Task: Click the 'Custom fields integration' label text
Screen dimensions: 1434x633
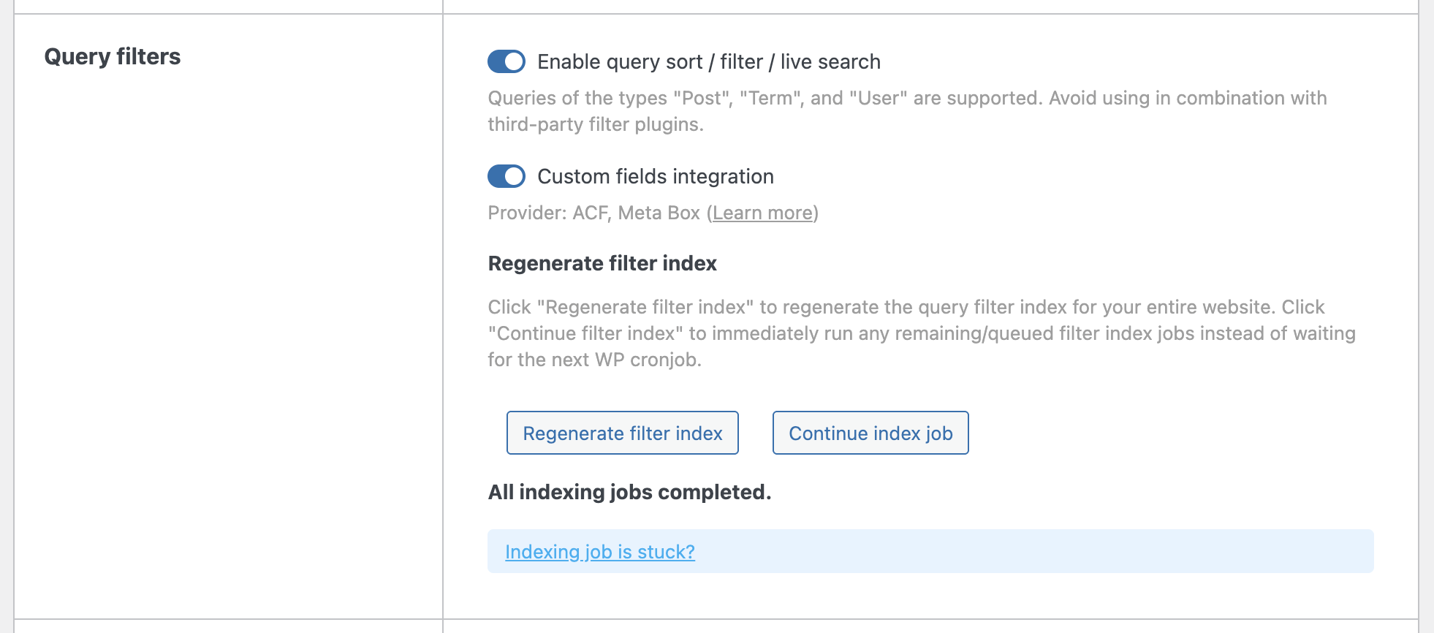Action: pos(656,177)
